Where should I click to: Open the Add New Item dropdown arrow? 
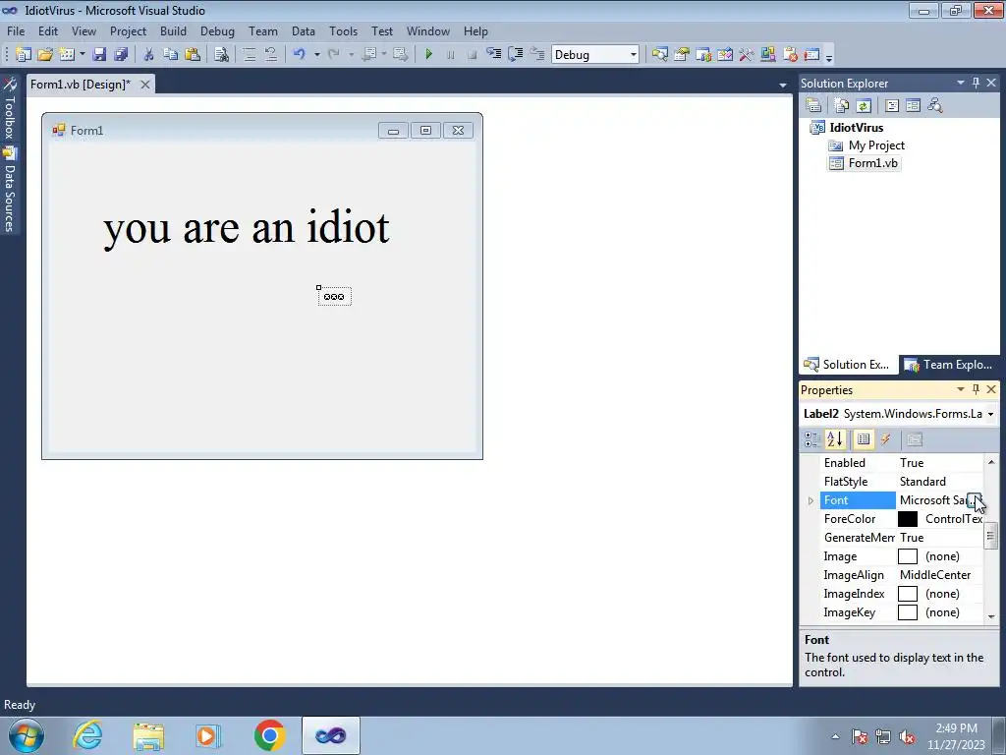(83, 55)
